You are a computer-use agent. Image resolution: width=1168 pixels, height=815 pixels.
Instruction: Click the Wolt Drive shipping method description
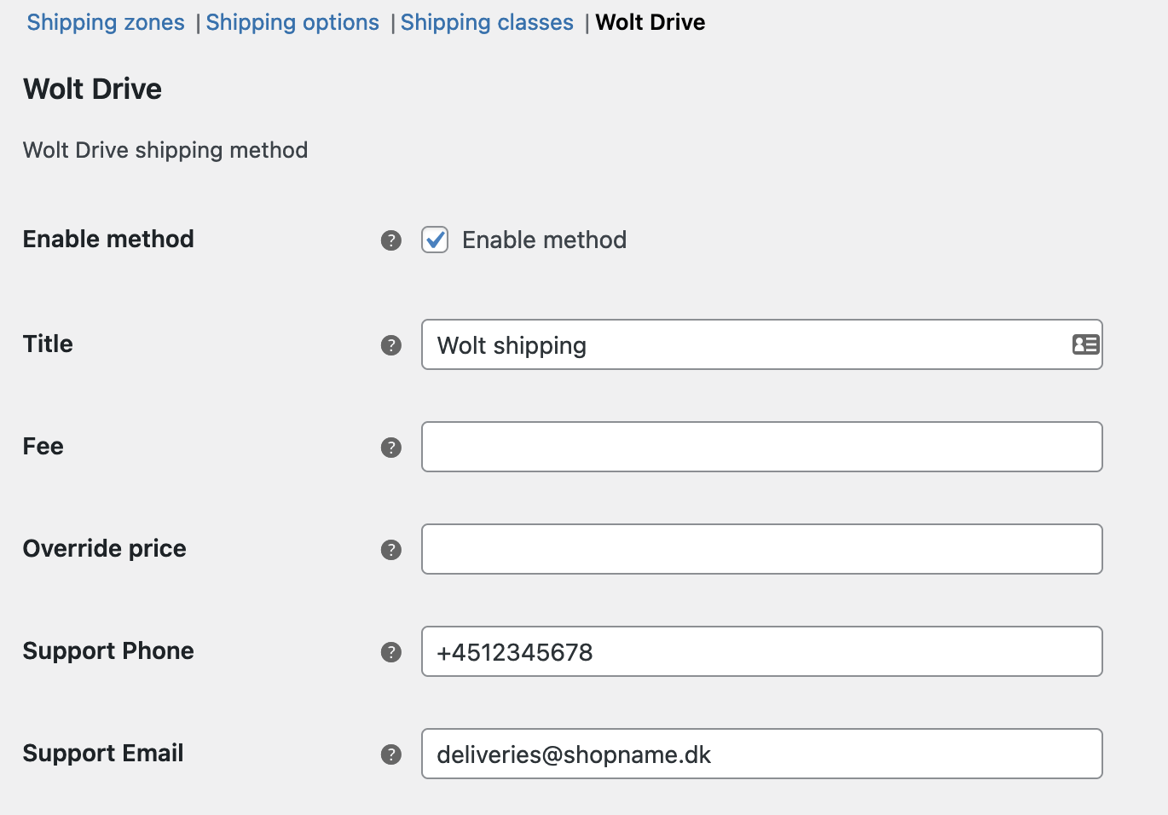coord(165,150)
